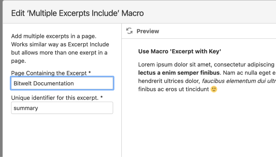Click the 'Edit Multiple Excerpts Include Macro' title
Image resolution: width=276 pixels, height=157 pixels.
pyautogui.click(x=77, y=13)
